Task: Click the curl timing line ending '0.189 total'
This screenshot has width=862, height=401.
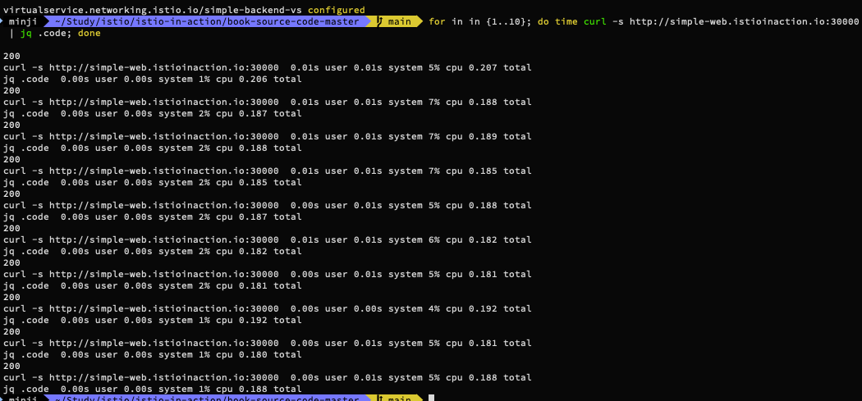Action: pos(267,136)
